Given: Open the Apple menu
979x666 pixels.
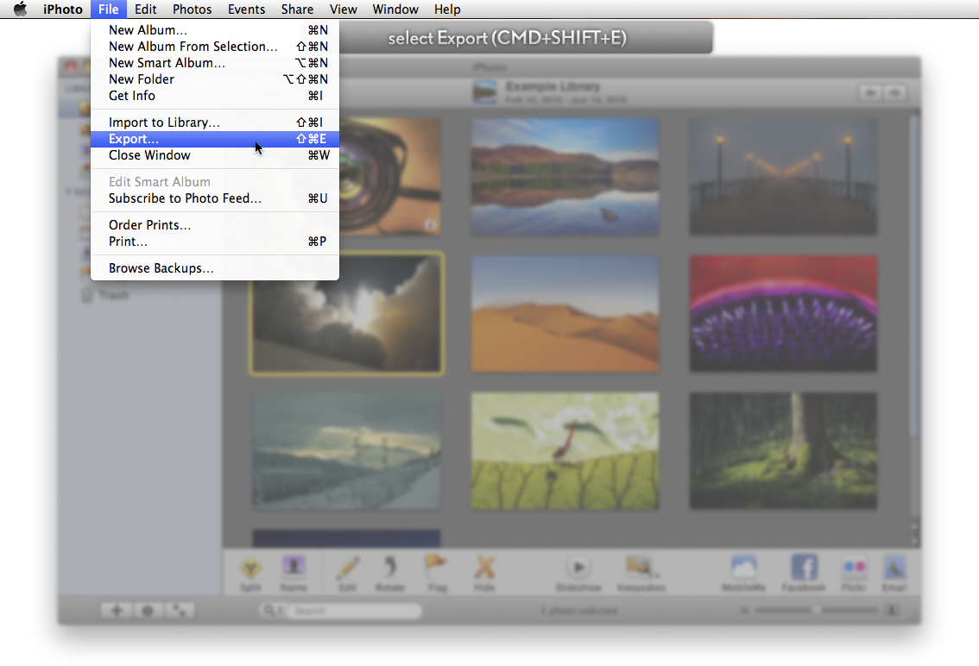Looking at the screenshot, I should pos(20,9).
